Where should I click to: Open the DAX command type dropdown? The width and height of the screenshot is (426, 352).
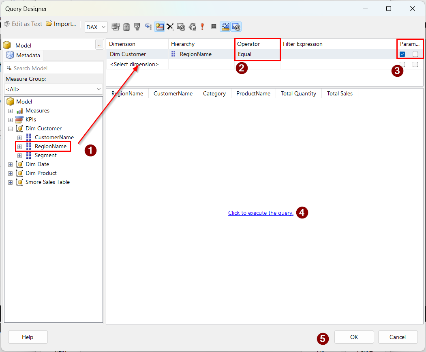[x=96, y=27]
